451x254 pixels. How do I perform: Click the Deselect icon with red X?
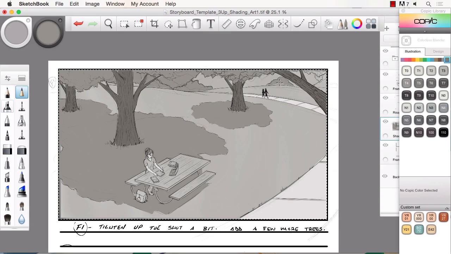tap(139, 24)
